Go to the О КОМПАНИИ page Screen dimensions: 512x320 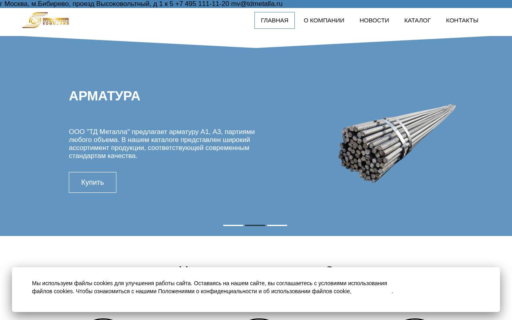click(324, 20)
